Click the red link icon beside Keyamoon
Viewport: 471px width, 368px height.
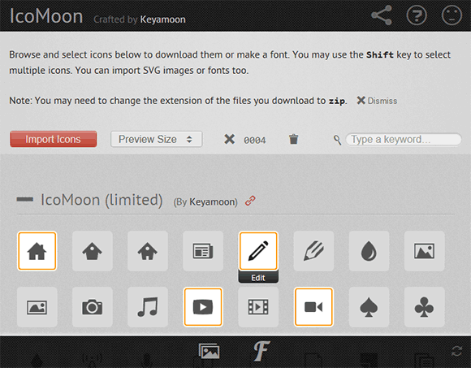coord(250,201)
